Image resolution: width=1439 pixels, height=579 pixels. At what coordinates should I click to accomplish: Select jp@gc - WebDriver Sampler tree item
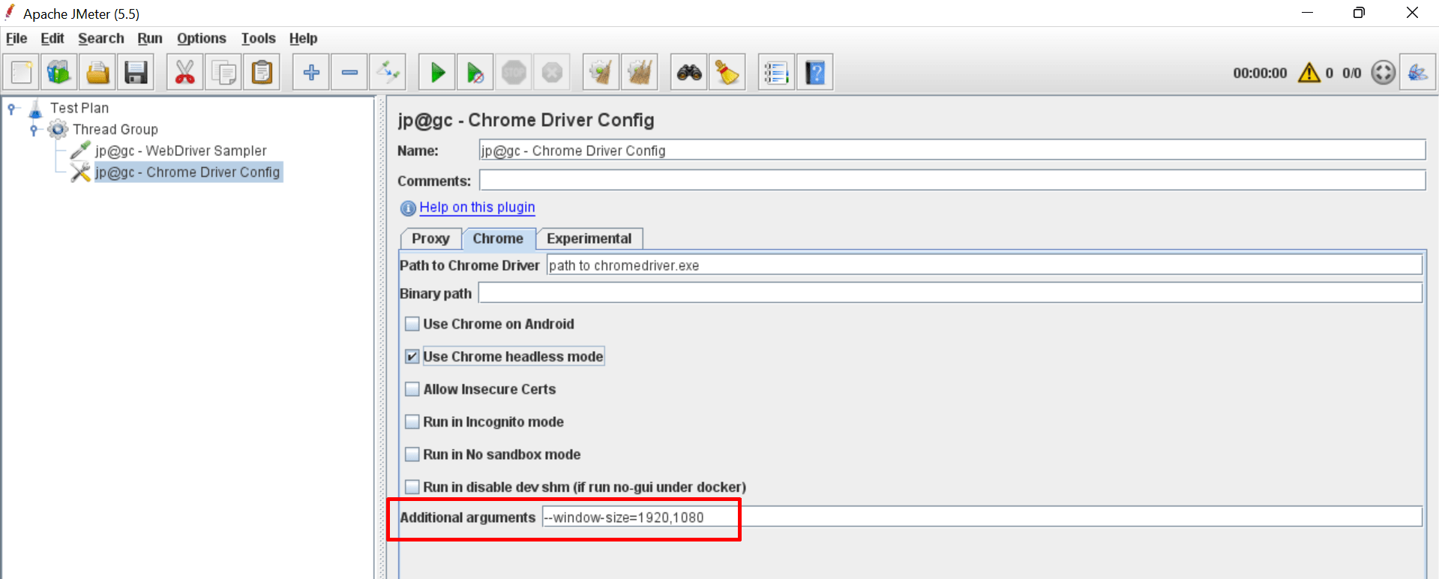(x=181, y=151)
